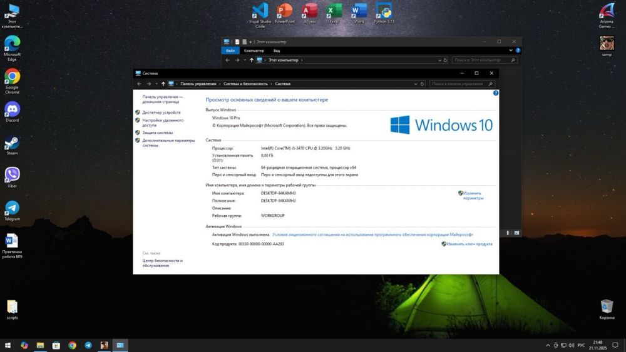The width and height of the screenshot is (626, 352).
Task: Open the Access desktop shortcut
Action: click(309, 13)
